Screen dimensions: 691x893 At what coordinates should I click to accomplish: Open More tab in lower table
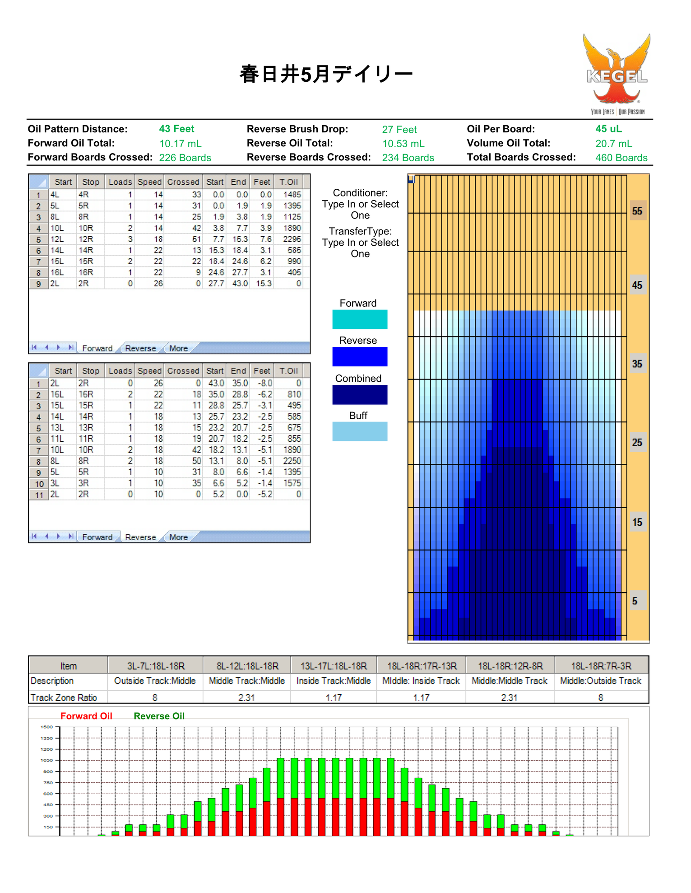[x=179, y=537]
